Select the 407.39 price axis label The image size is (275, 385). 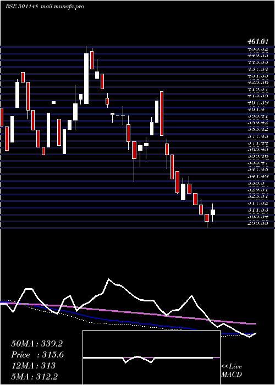258,102
